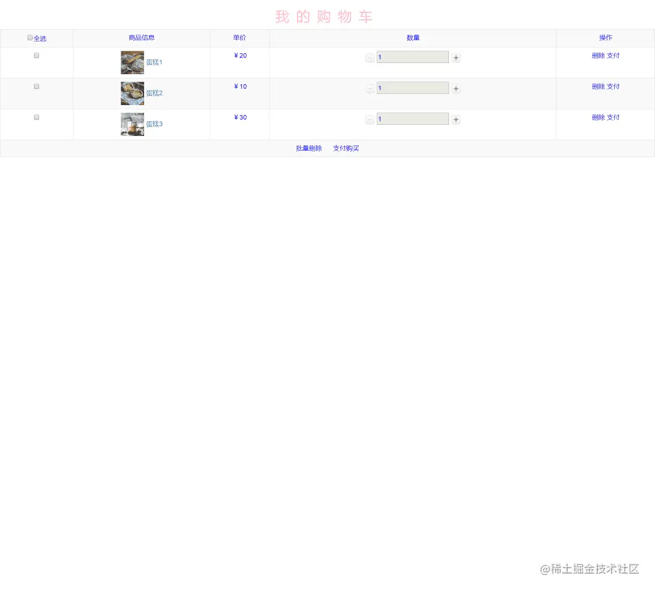Click the 商品信息 column header
The height and width of the screenshot is (591, 655).
click(x=142, y=38)
